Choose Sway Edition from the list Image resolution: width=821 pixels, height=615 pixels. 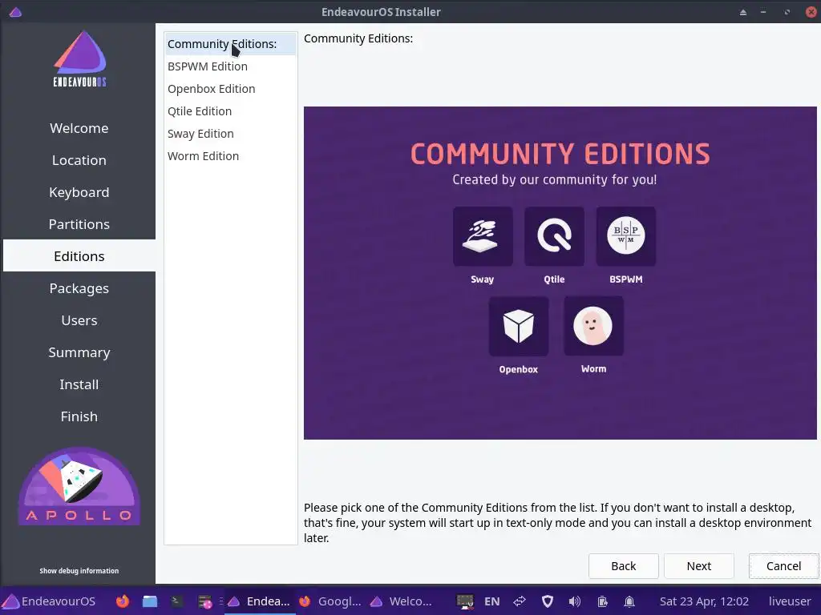point(230,134)
